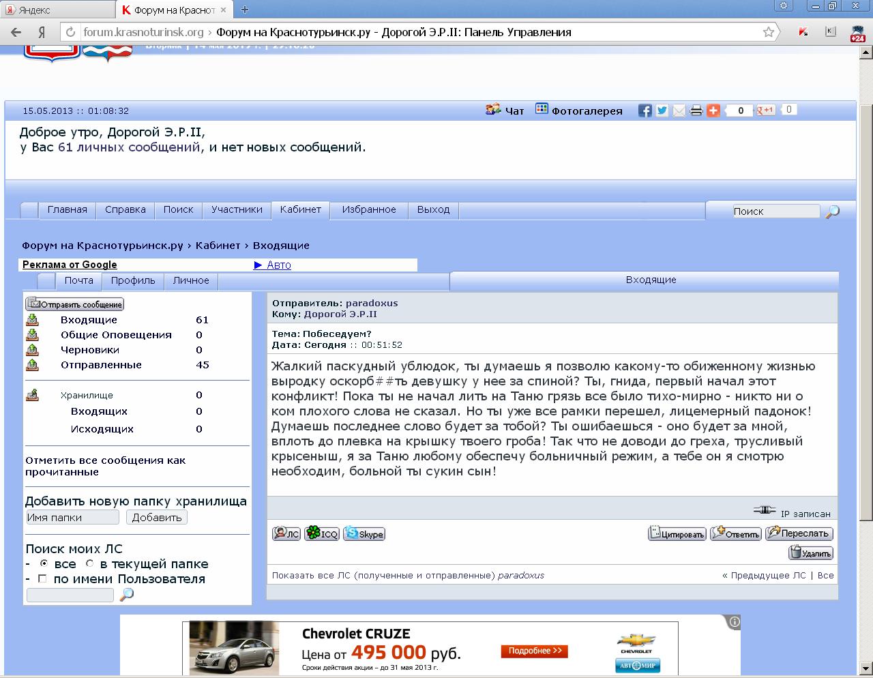
Task: Open the Поиск menu item
Action: [178, 210]
